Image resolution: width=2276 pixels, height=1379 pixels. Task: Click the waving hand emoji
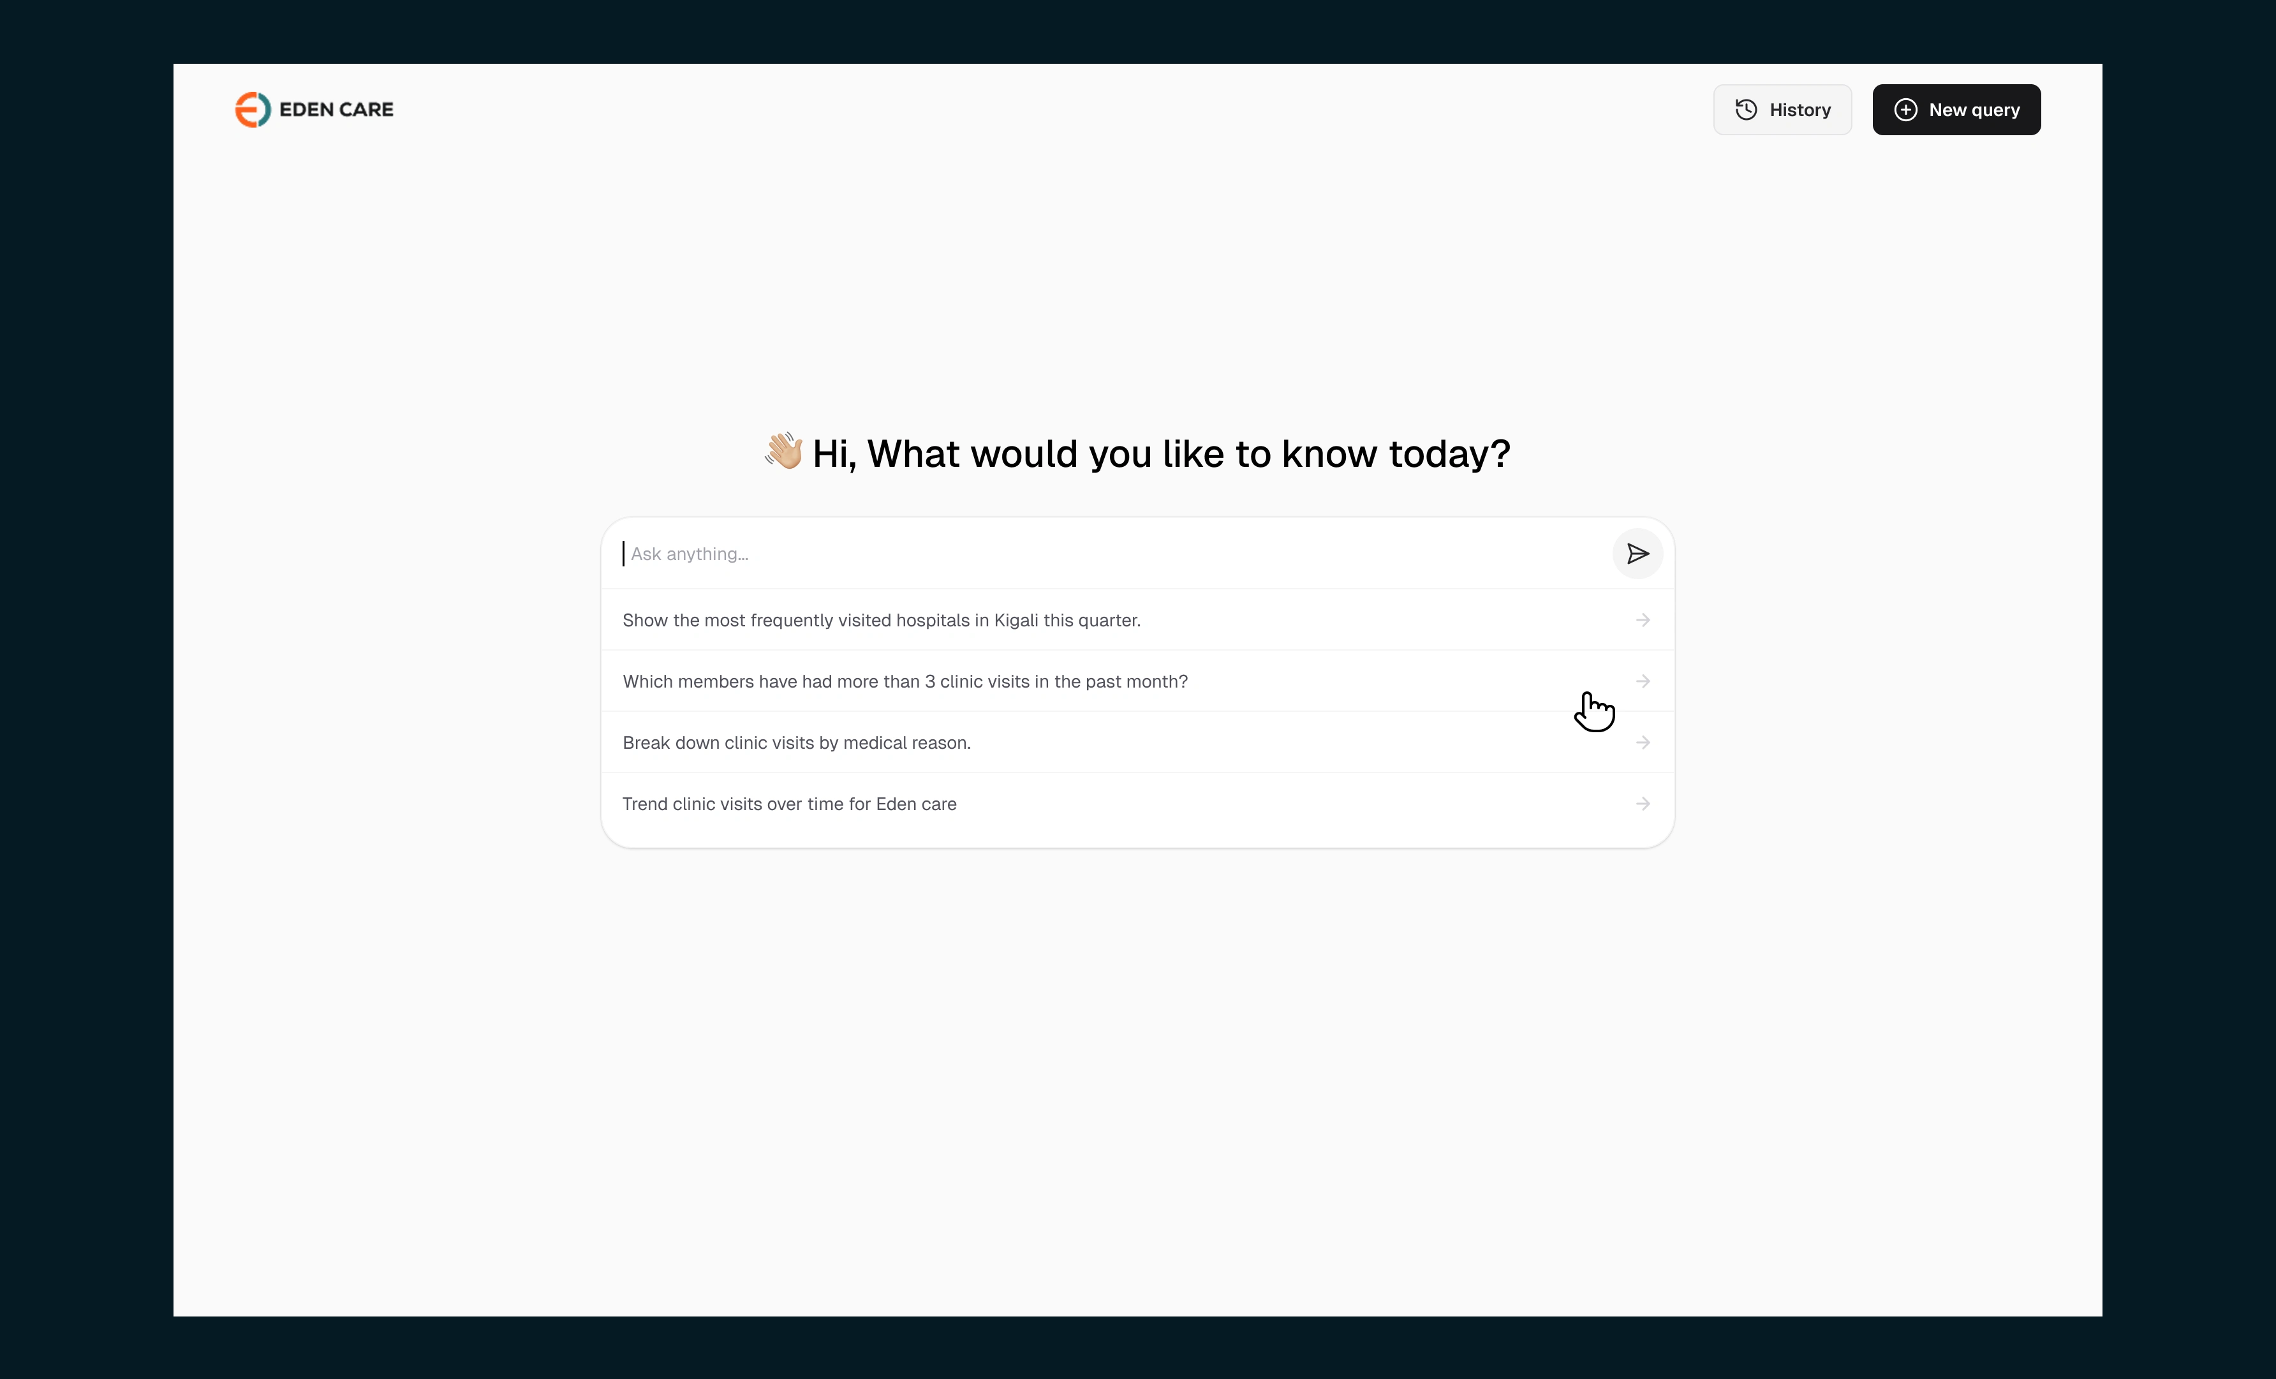784,451
